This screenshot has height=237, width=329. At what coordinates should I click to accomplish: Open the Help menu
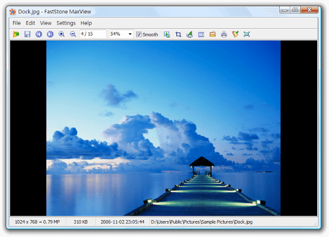click(86, 23)
